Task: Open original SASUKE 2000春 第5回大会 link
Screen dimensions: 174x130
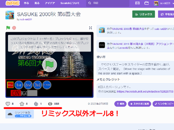Action: tap(128, 29)
